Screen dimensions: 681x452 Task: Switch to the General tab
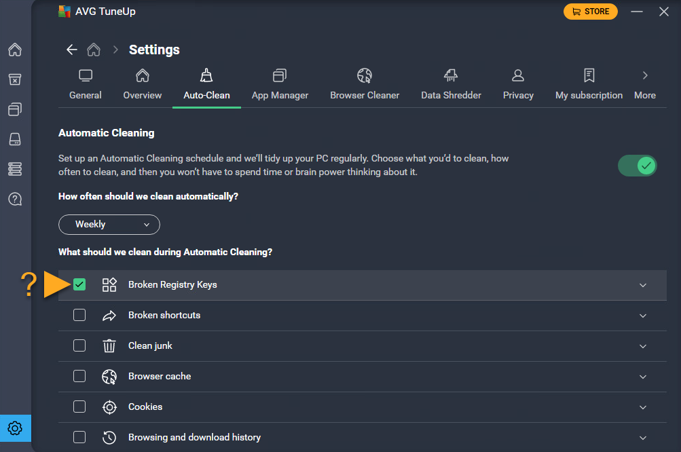coord(86,84)
